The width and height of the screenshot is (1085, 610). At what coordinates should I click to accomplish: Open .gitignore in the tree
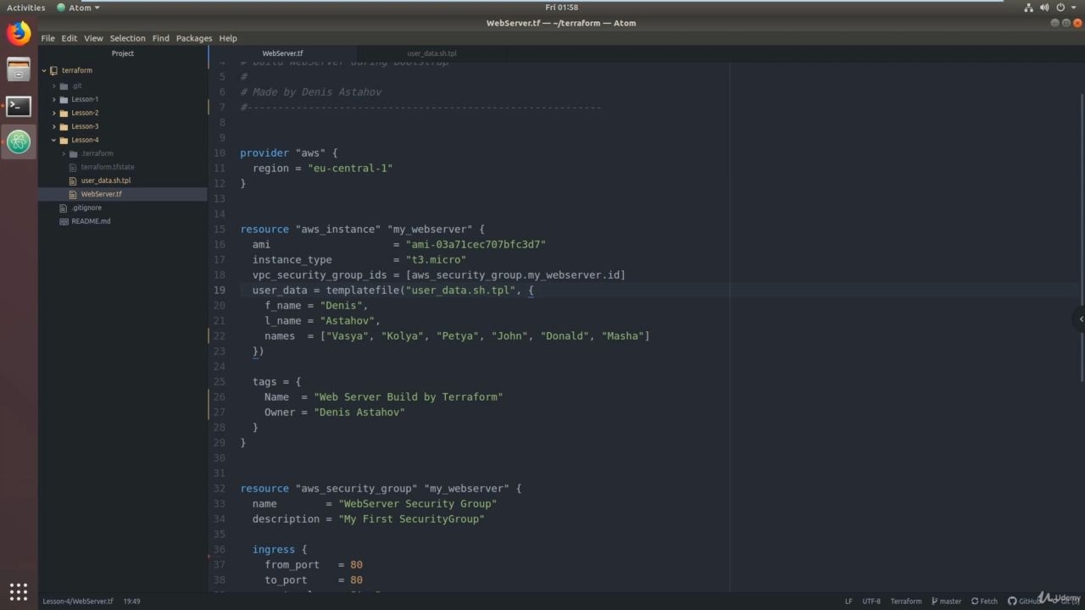click(x=86, y=208)
